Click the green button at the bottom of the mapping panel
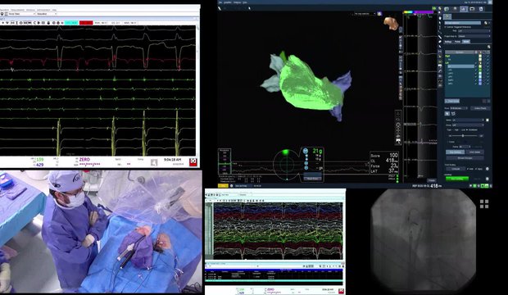The width and height of the screenshot is (508, 295). 457,179
